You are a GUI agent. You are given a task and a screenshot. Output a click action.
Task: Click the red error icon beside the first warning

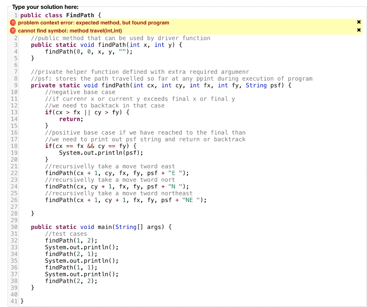pyautogui.click(x=13, y=22)
